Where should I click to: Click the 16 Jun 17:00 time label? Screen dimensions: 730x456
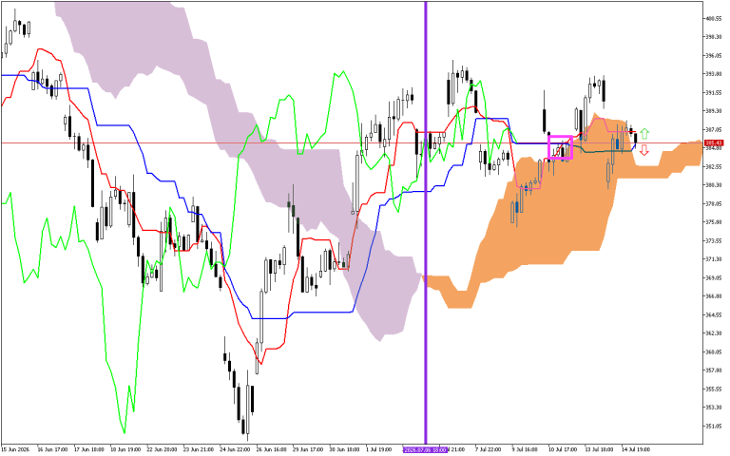(x=52, y=450)
